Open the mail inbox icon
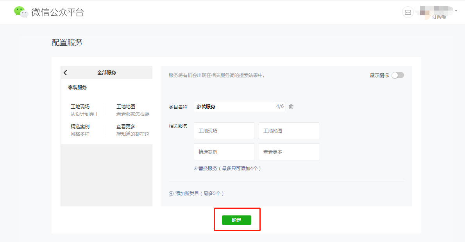Screen dimensions: 465x242 (408, 12)
